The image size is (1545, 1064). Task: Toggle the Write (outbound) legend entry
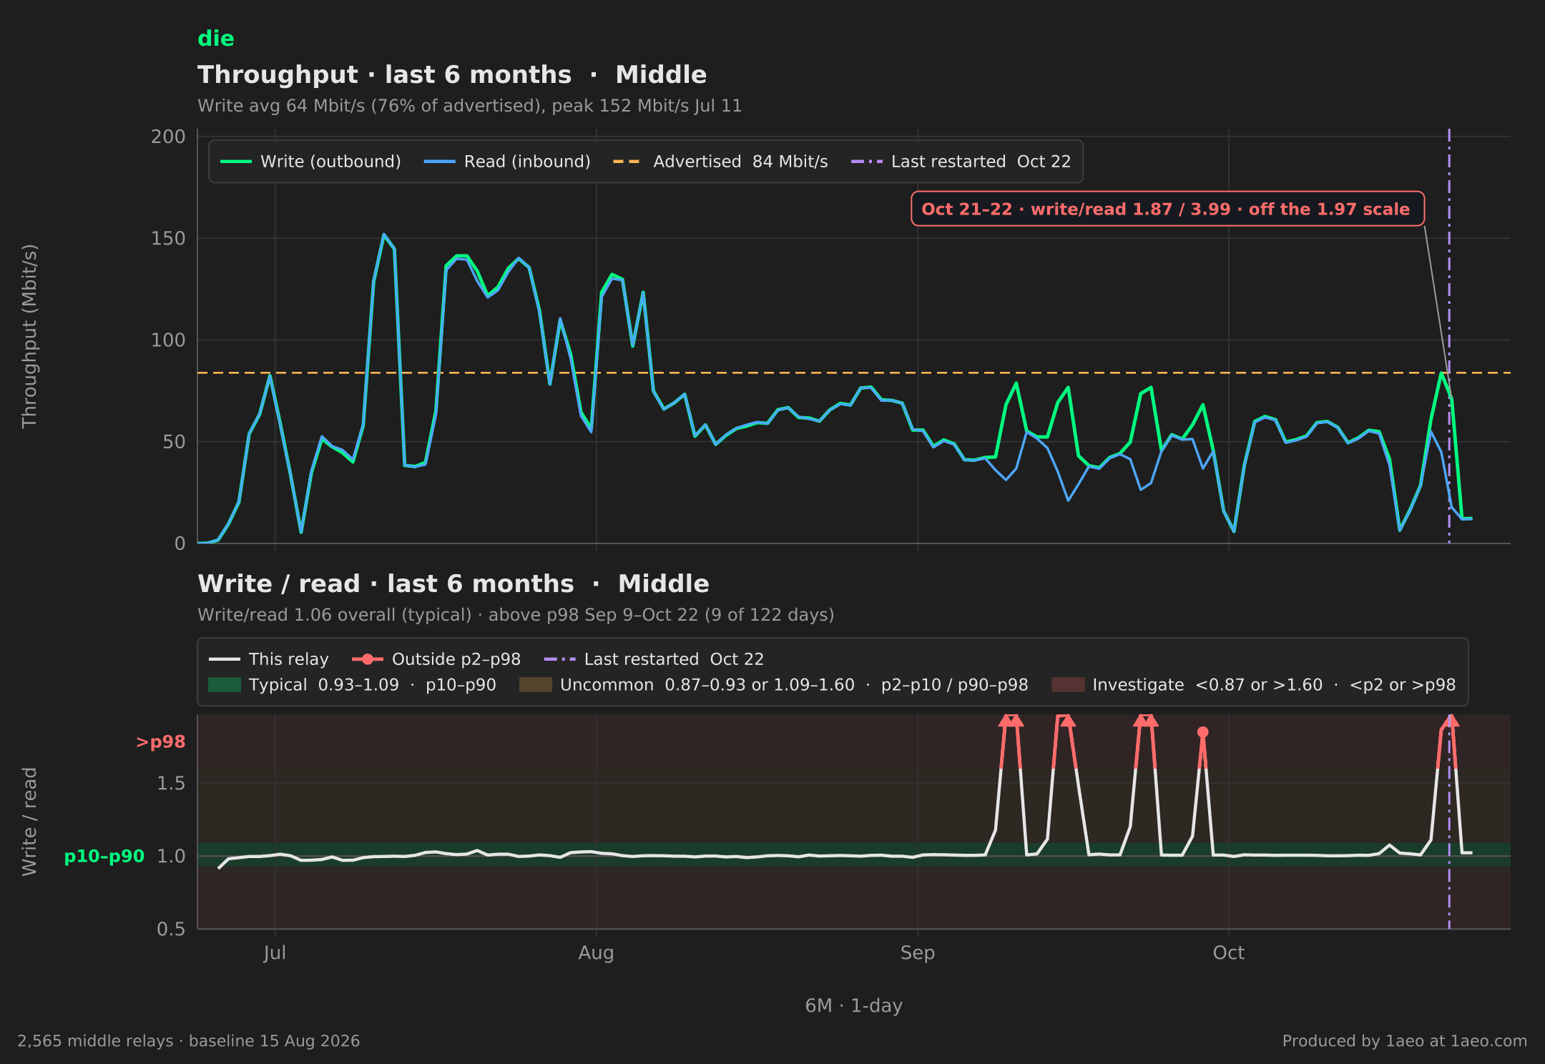310,162
